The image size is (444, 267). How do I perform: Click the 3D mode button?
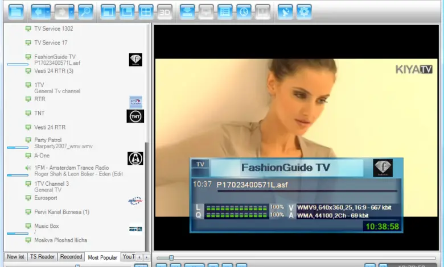[165, 12]
